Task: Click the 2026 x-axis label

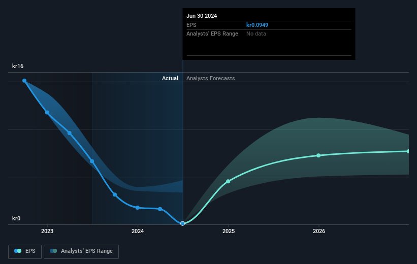Action: 319,231
